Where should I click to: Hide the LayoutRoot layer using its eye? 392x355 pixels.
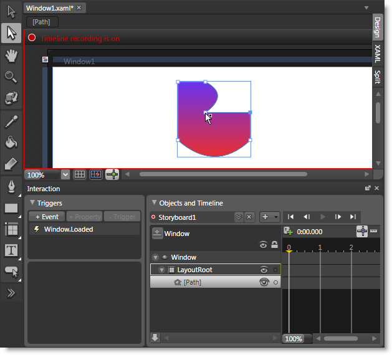(264, 270)
